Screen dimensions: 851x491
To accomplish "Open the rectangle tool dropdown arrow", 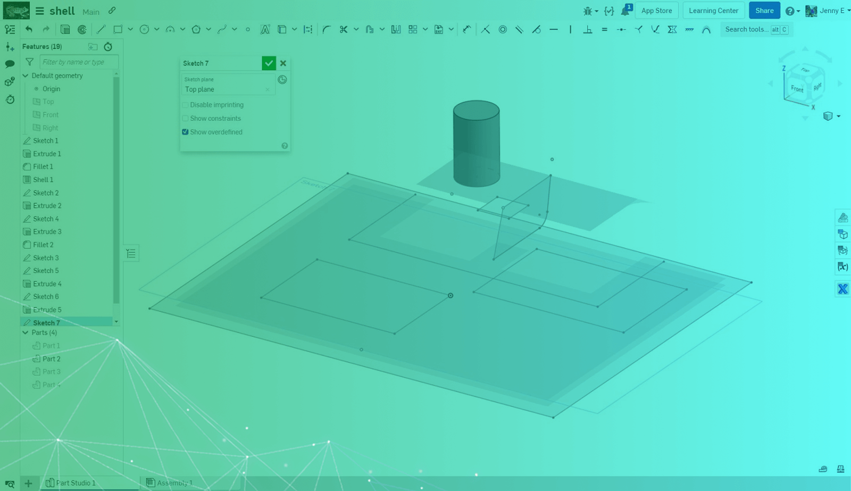I will [130, 30].
